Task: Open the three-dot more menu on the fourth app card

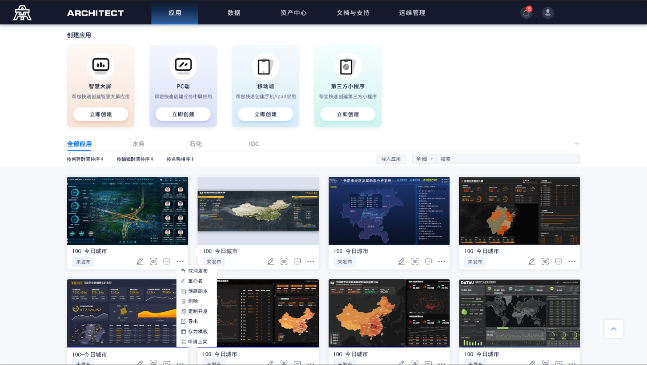Action: pos(572,262)
